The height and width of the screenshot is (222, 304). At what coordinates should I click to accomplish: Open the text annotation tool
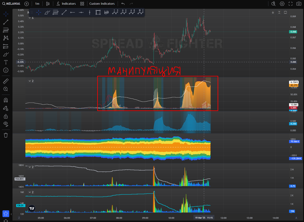pyautogui.click(x=6, y=62)
